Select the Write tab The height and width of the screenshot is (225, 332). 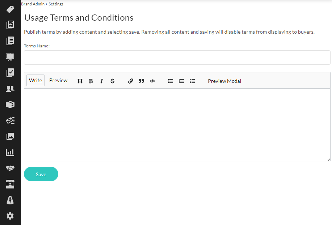click(35, 80)
